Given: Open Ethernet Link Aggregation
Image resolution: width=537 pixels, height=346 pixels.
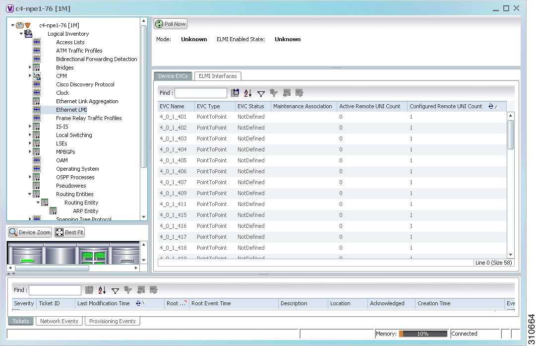Looking at the screenshot, I should pyautogui.click(x=87, y=101).
